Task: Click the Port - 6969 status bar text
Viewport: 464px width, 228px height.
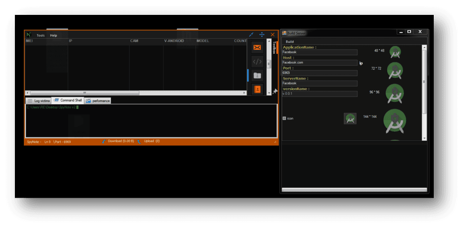Action: 62,142
